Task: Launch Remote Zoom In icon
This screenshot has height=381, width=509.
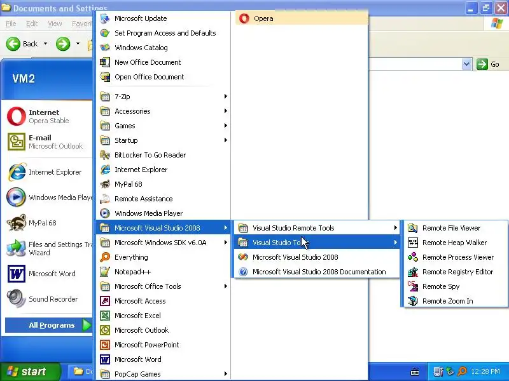Action: (x=412, y=301)
